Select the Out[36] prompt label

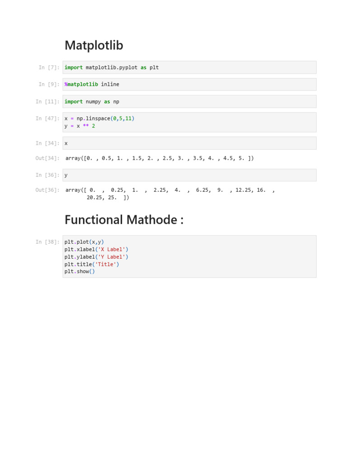pos(47,190)
